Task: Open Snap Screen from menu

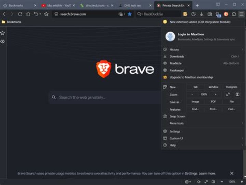Action: [203, 116]
